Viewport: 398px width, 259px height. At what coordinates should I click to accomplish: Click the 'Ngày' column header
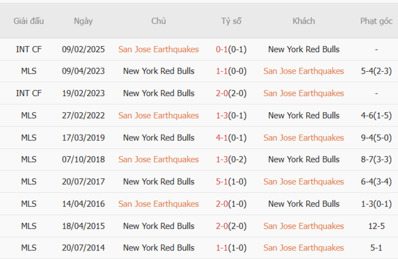(x=83, y=21)
